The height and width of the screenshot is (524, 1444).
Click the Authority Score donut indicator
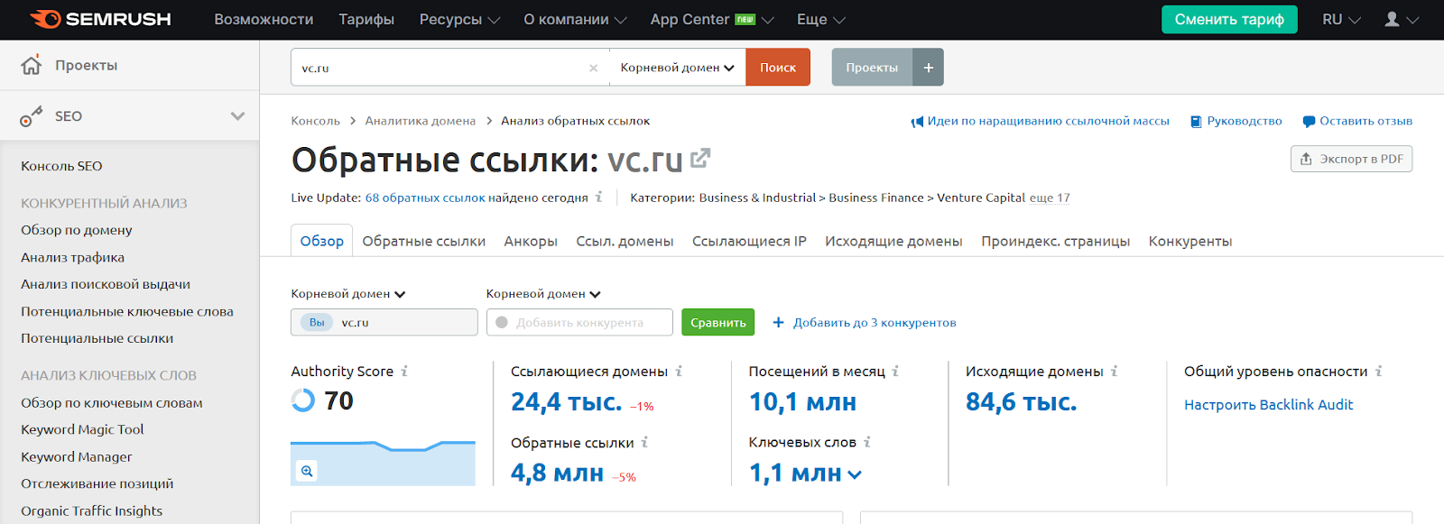tap(303, 400)
